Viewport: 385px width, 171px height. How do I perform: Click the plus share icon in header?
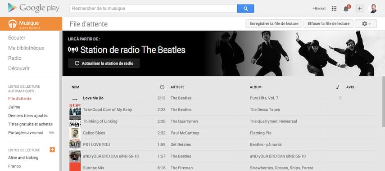(359, 9)
